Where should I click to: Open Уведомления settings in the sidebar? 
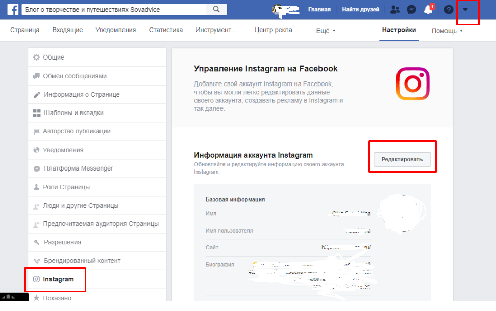97,150
